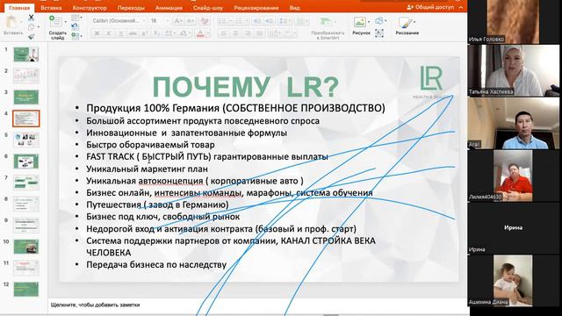The width and height of the screenshot is (562, 316).
Task: Select slide 6 thumbnail
Action: (26, 162)
